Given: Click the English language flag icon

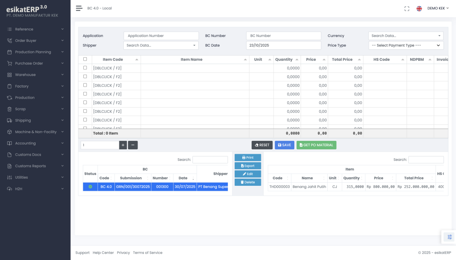Looking at the screenshot, I should point(419,8).
